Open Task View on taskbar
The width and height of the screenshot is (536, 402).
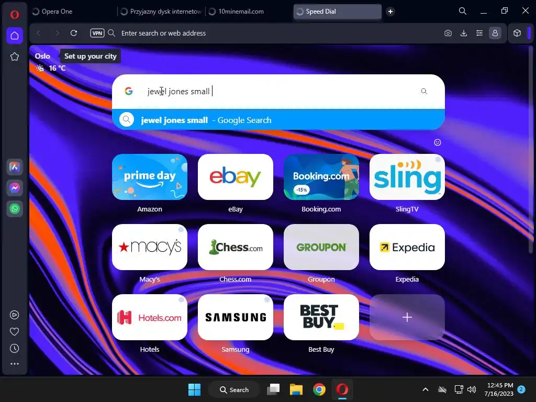point(273,389)
